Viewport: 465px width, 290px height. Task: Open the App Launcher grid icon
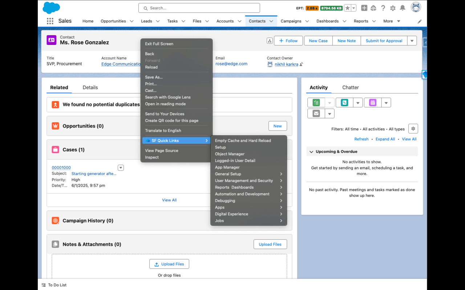click(x=50, y=21)
